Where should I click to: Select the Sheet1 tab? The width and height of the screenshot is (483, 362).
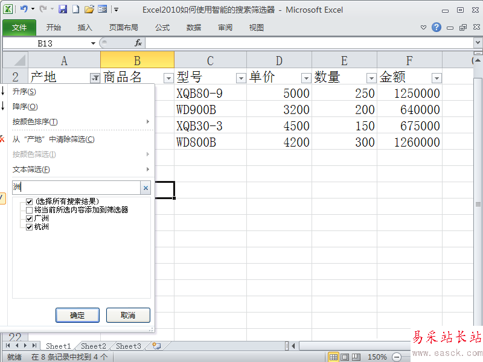pos(58,346)
